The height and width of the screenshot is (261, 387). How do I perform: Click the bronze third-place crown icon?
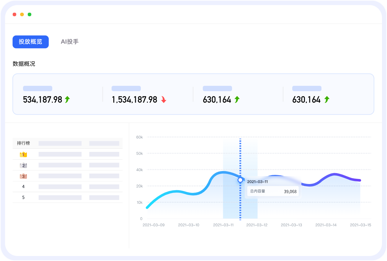coord(23,176)
